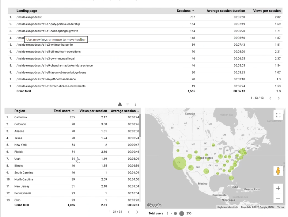Go to previous page of the landing page table

tap(270, 98)
